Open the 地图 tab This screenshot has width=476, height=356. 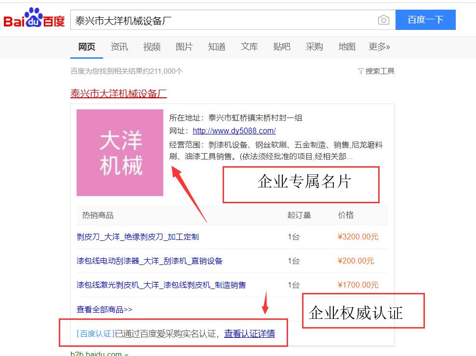tap(347, 47)
